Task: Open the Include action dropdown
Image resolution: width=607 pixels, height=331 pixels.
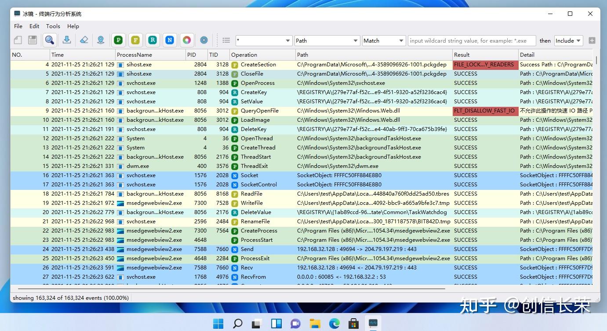Action: click(568, 40)
